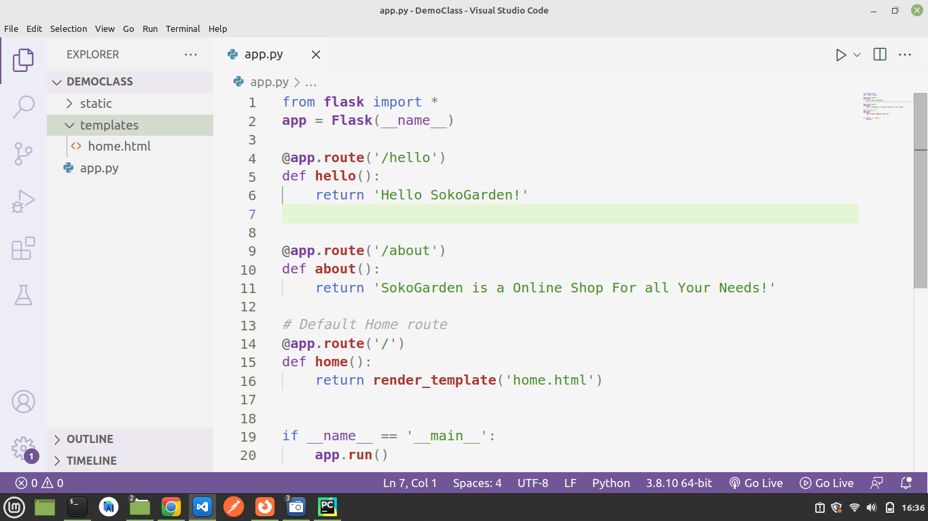This screenshot has height=521, width=928.
Task: Open the Extensions view
Action: tap(23, 249)
